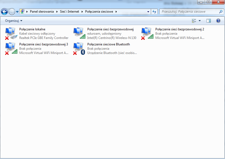Open the view options dropdown arrow
Screen dimensions: 225x159
200,21
